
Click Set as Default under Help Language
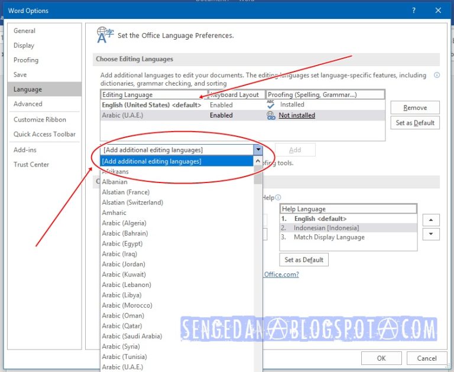click(x=304, y=260)
